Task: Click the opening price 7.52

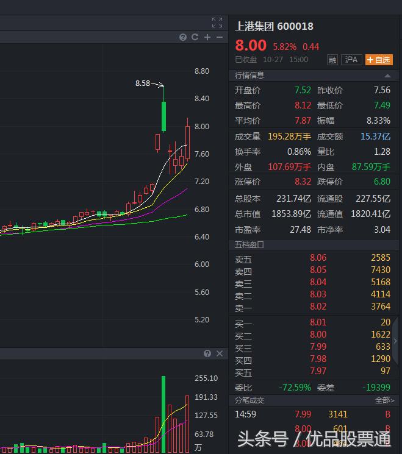Action: [x=303, y=90]
